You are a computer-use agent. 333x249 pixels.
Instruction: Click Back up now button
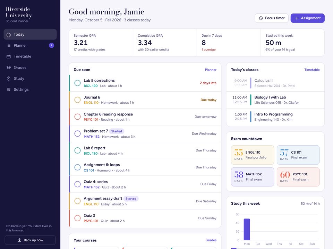30,240
